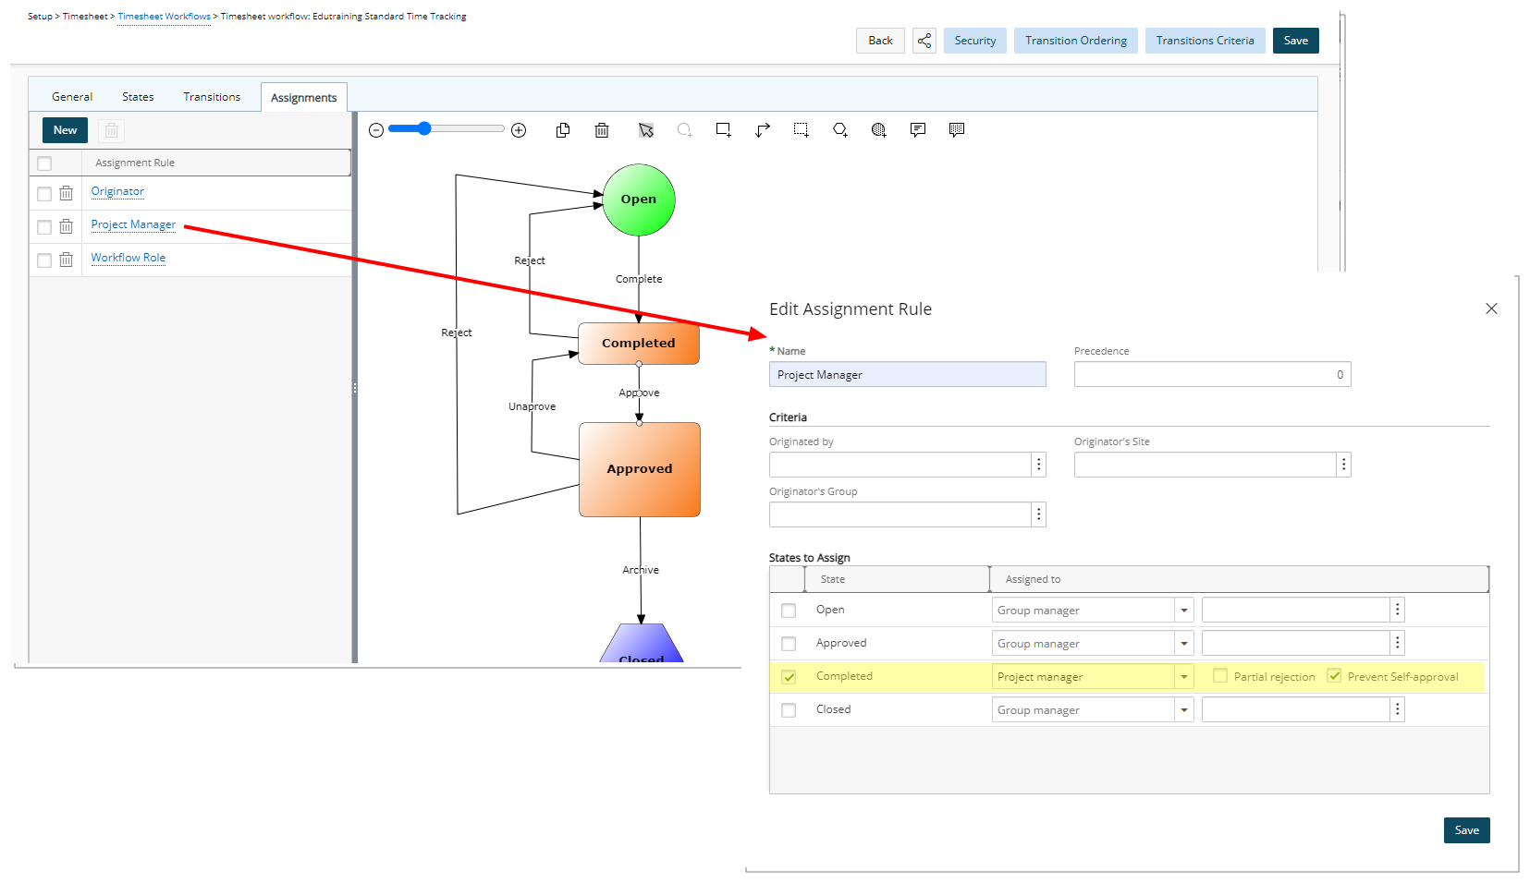
Task: Open the Originator's Site lookup menu
Action: point(1344,465)
